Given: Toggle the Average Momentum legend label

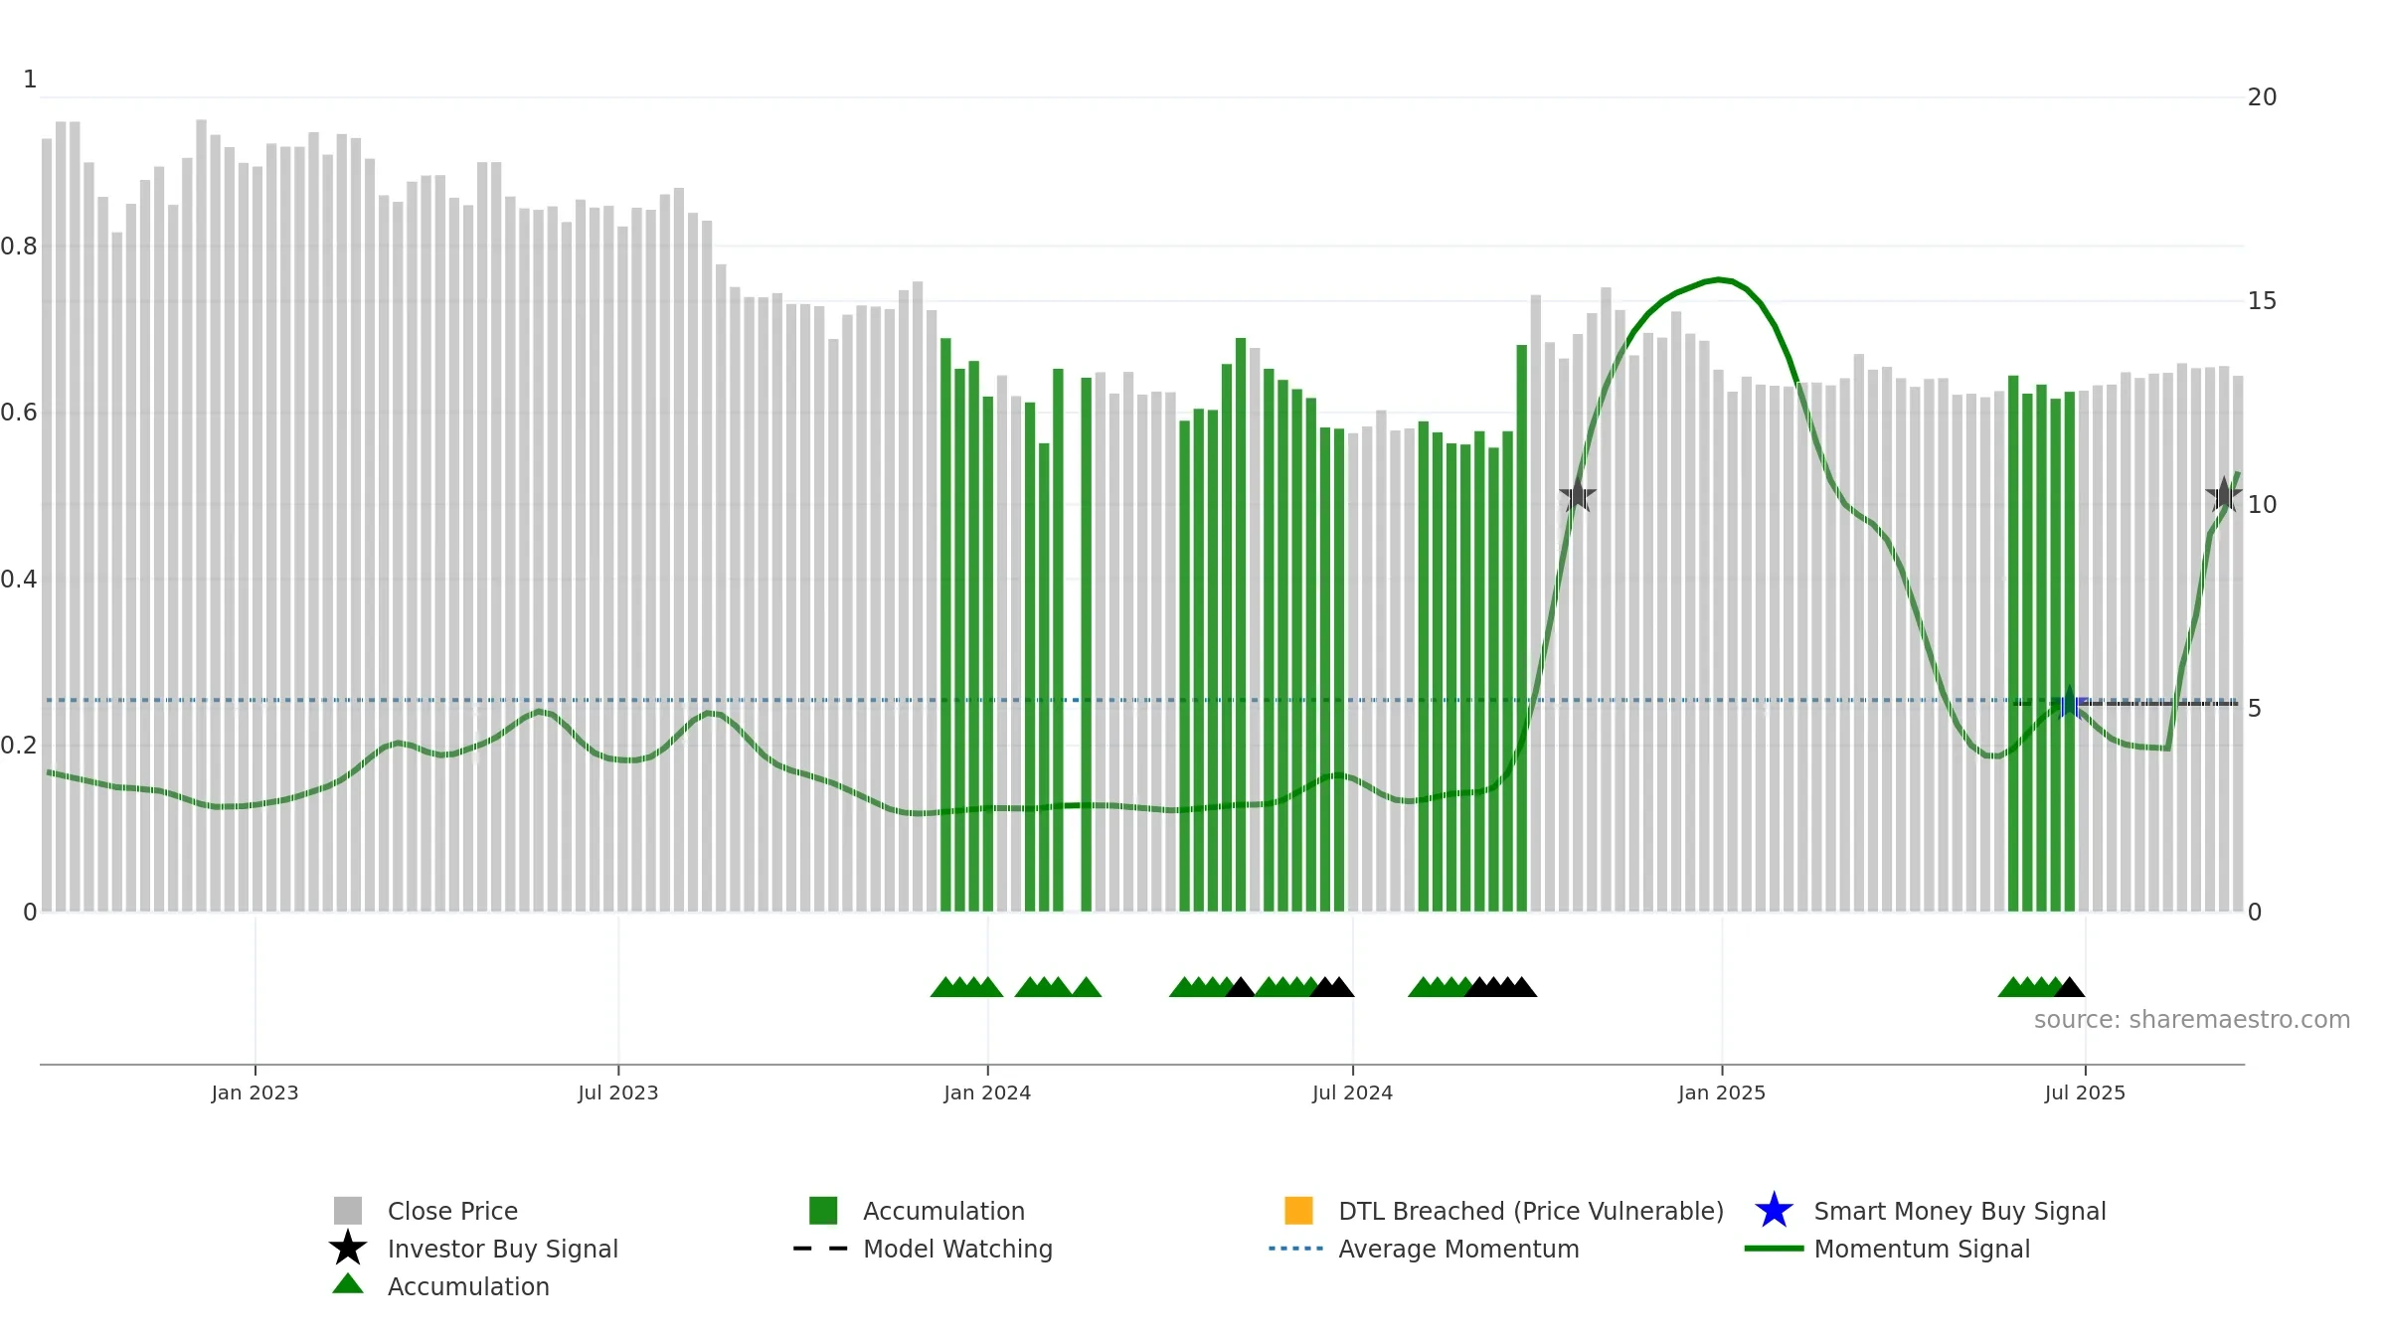Looking at the screenshot, I should (1458, 1249).
